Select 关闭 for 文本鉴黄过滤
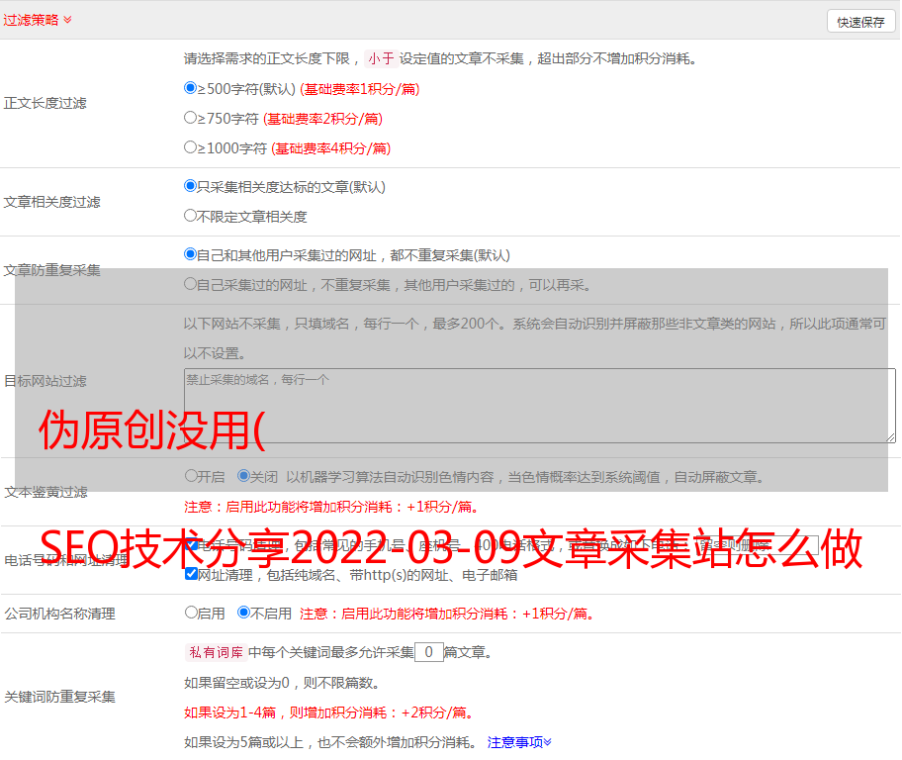Image resolution: width=902 pixels, height=760 pixels. point(243,476)
